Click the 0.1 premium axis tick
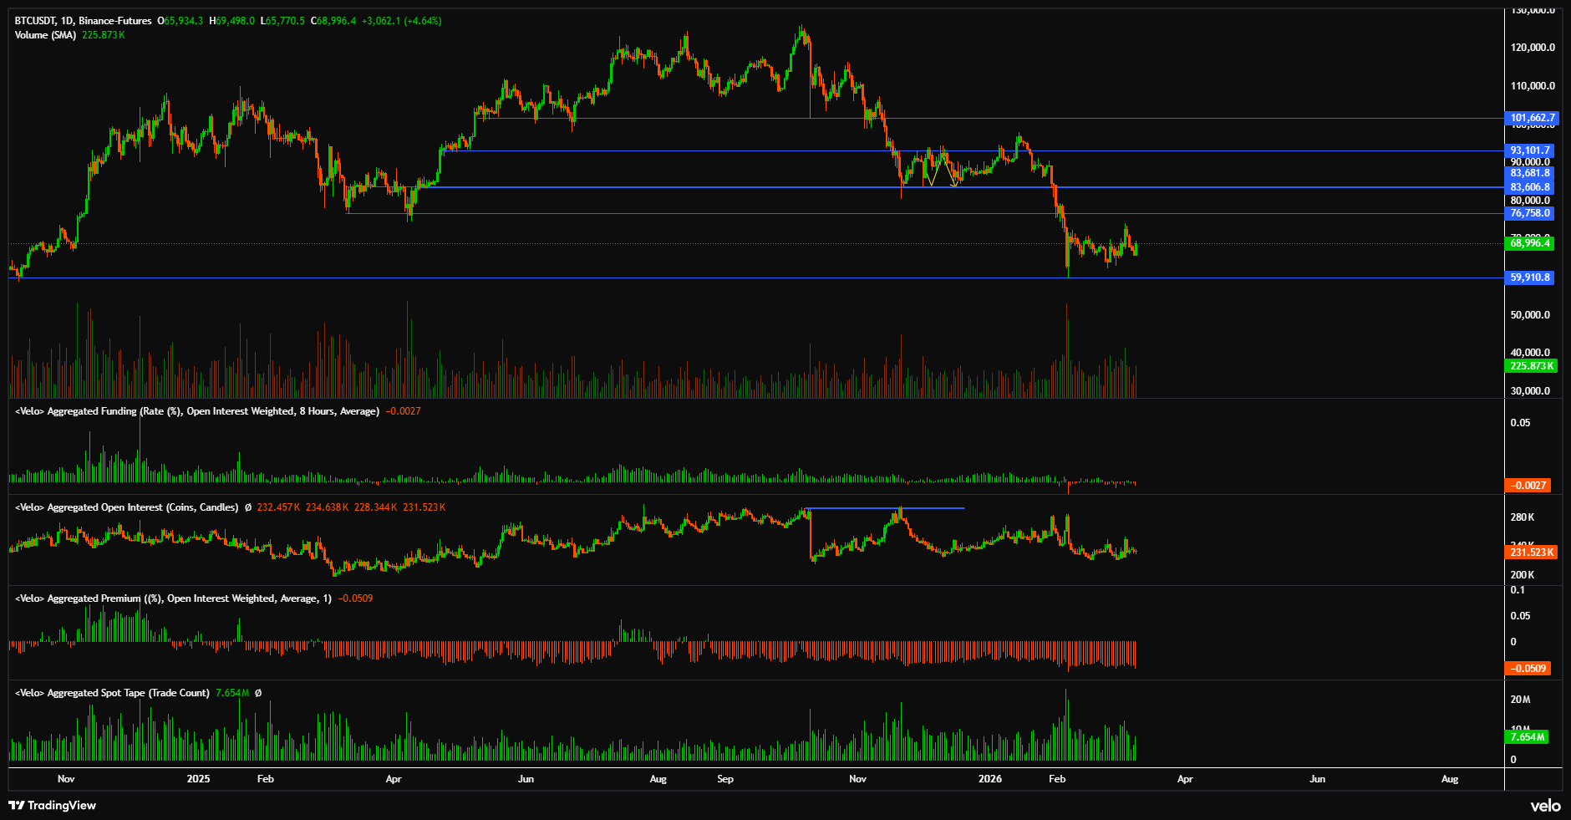 [x=1518, y=590]
